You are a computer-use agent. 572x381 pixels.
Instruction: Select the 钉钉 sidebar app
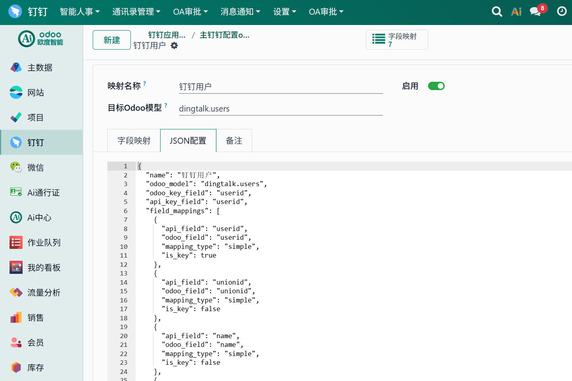(x=41, y=142)
